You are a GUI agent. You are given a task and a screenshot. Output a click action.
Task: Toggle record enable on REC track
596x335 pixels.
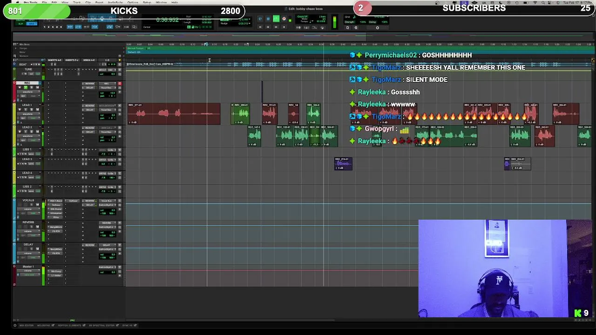pos(20,87)
